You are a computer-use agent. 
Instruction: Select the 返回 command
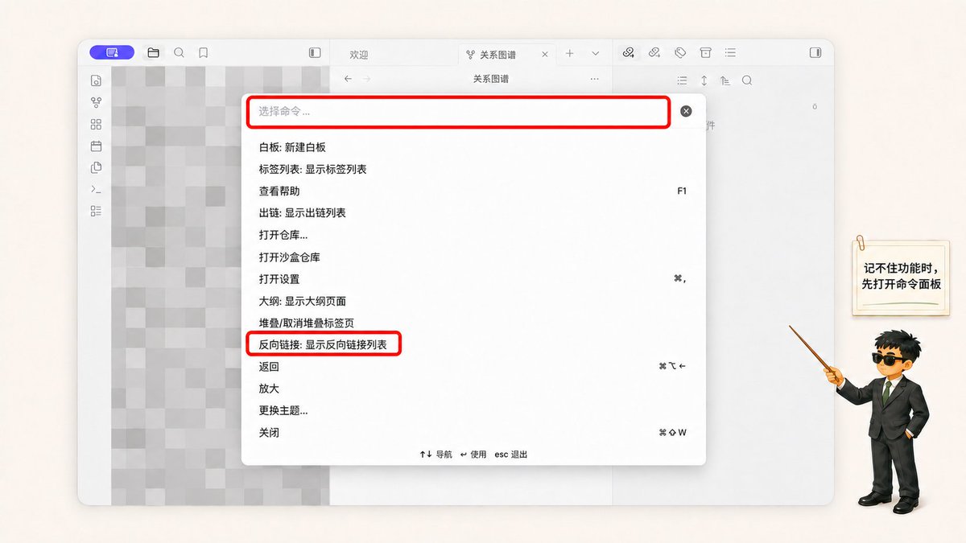click(473, 367)
